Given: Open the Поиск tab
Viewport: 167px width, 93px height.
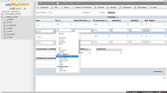Looking at the screenshot, I should pos(65,7).
